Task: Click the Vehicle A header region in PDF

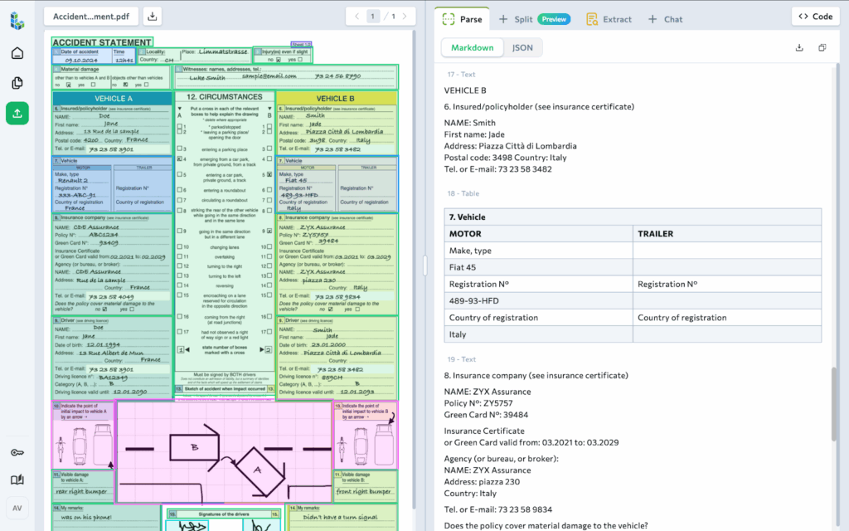Action: pos(113,99)
